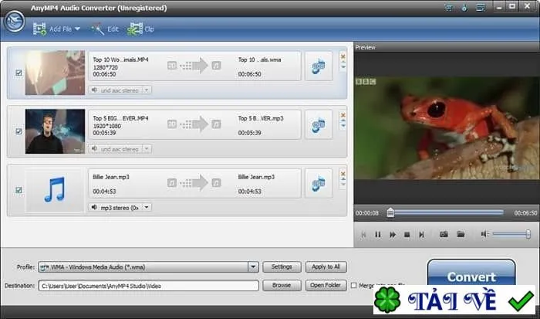Take a snapshot of the preview
540x319 pixels.
[x=444, y=235]
